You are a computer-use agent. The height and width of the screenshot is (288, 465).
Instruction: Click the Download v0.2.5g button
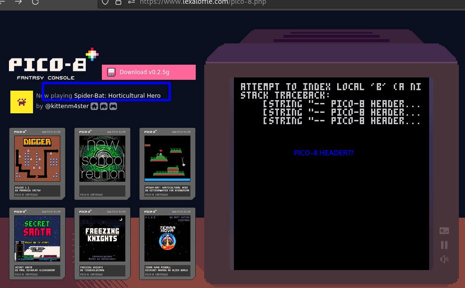click(x=149, y=72)
